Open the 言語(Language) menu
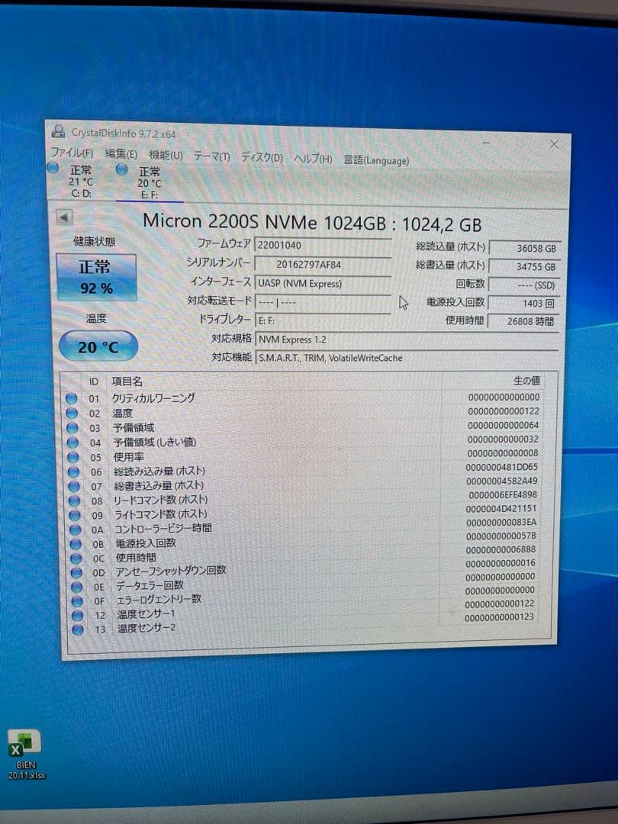The width and height of the screenshot is (618, 824). click(375, 159)
